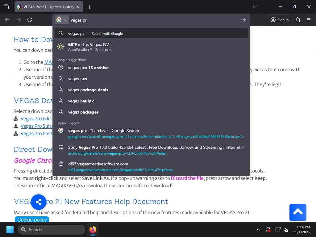The width and height of the screenshot is (316, 237).
Task: Click the download icon beside Vegas Pro Edit
Action: [16, 119]
